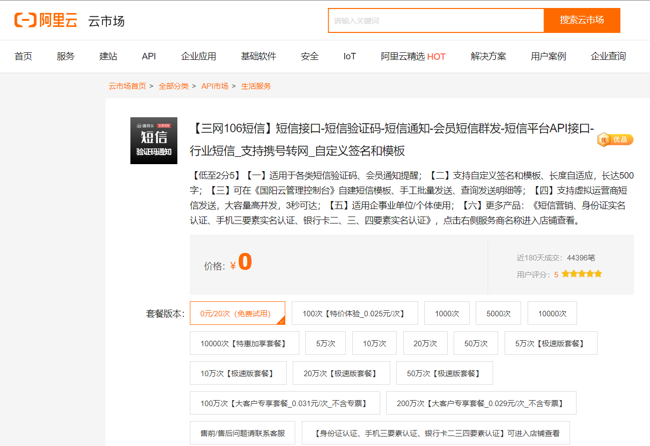Open the 服务 navigation menu
This screenshot has width=650, height=446.
tap(65, 56)
